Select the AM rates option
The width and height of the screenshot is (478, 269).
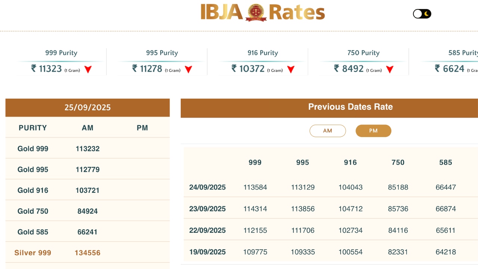click(x=328, y=131)
